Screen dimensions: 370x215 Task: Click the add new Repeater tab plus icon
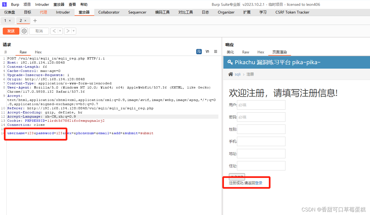(x=35, y=21)
